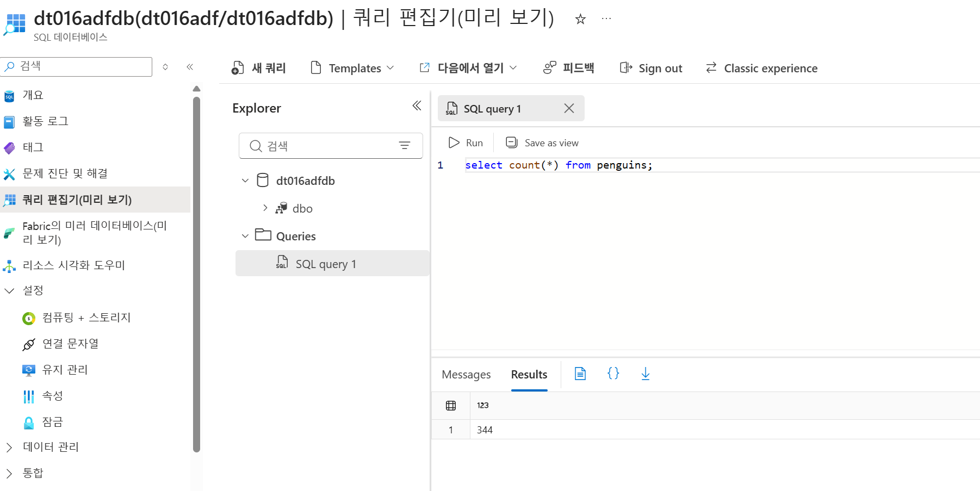Open the 다음에서 열기 dropdown
980x491 pixels.
[x=468, y=68]
